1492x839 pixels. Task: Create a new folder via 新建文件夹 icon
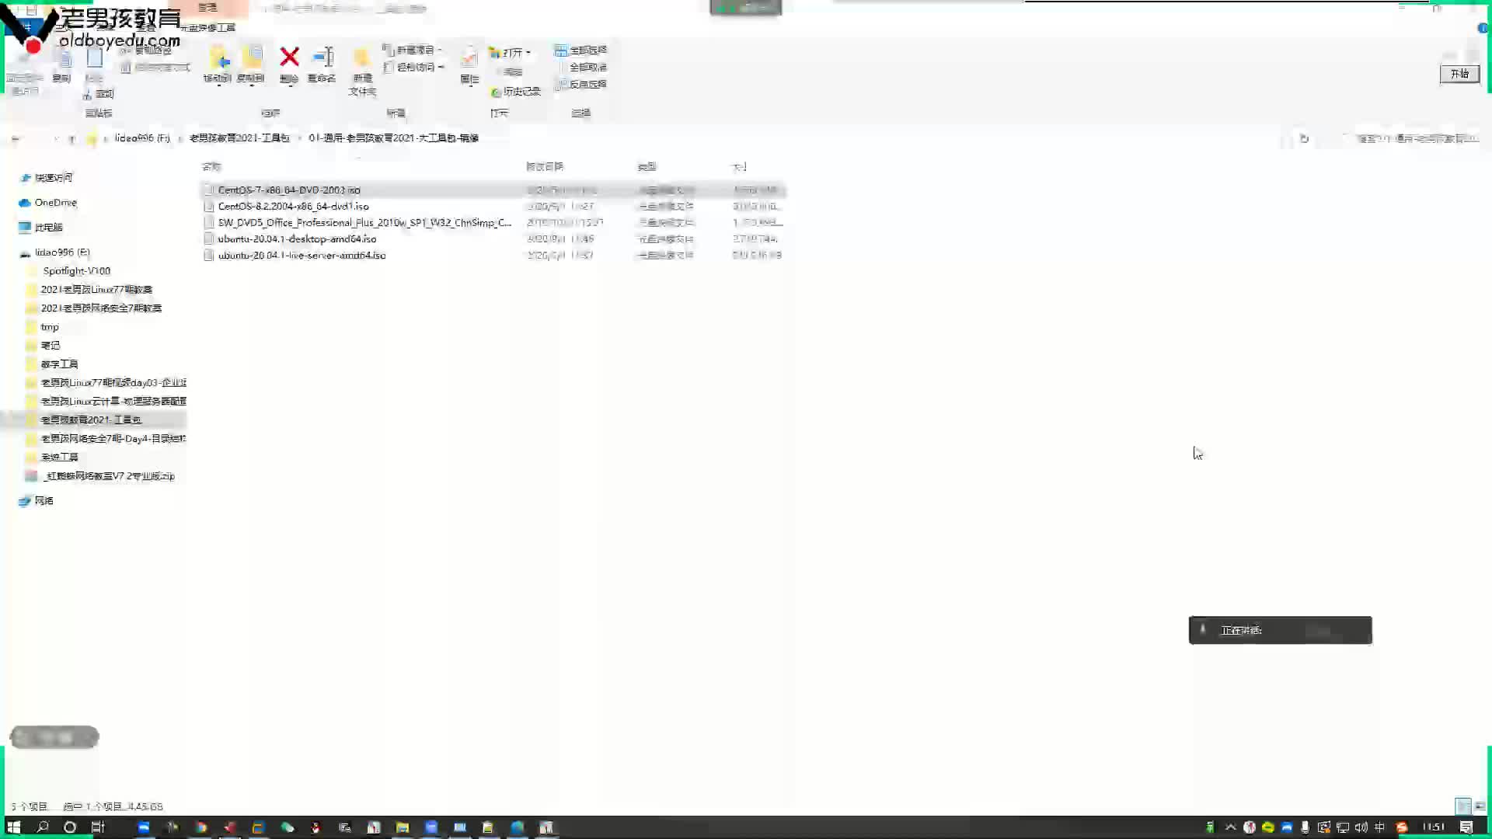[361, 71]
